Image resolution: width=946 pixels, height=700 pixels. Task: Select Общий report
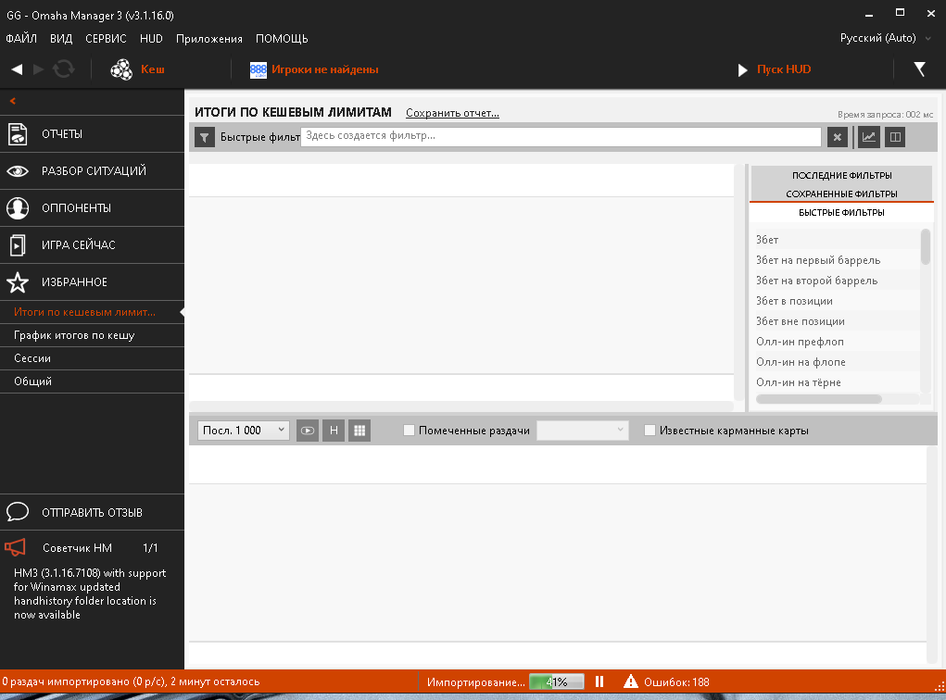point(92,381)
